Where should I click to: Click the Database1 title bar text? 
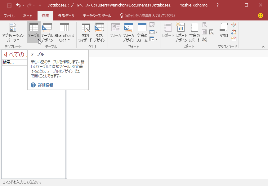tap(111, 5)
